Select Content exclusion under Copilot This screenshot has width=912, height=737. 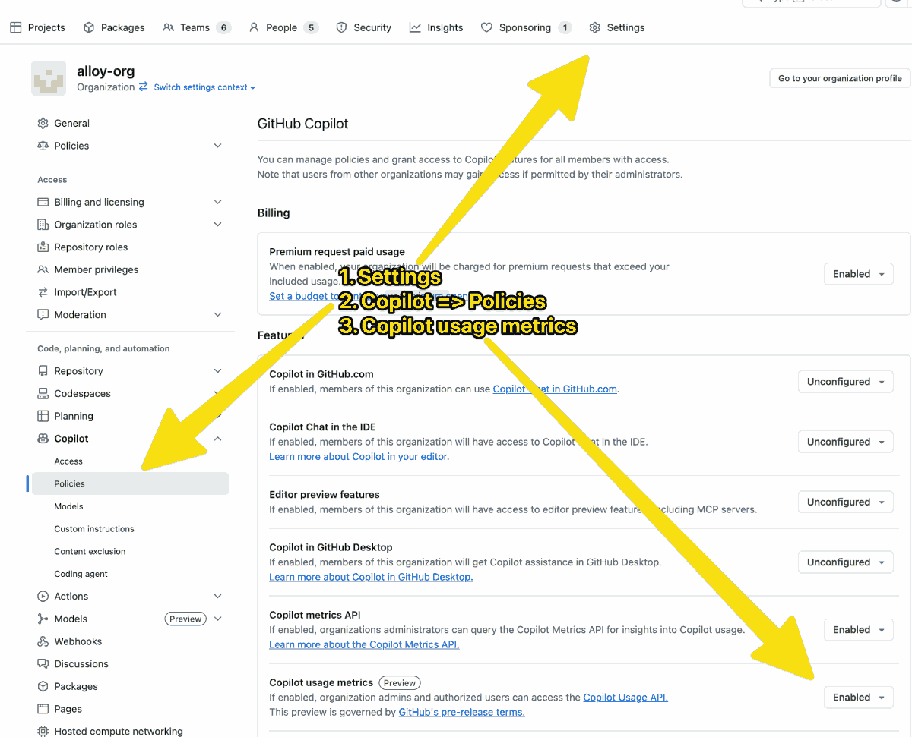pyautogui.click(x=90, y=552)
